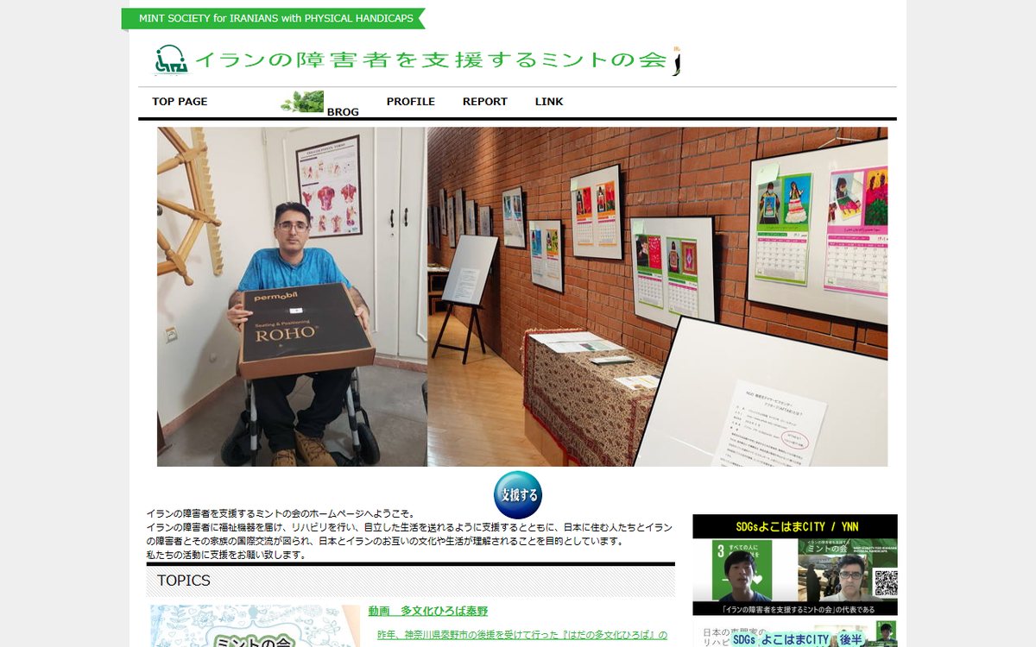Click the small penguin icon beside the title

tap(678, 62)
